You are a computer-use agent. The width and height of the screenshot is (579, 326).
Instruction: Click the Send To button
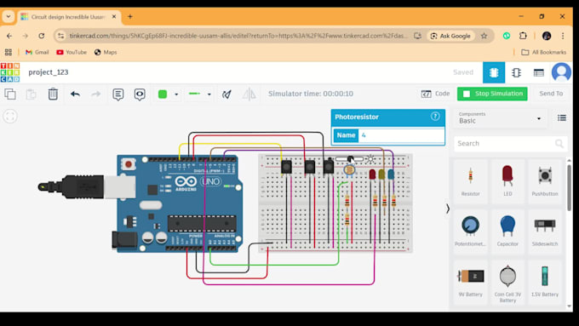551,94
